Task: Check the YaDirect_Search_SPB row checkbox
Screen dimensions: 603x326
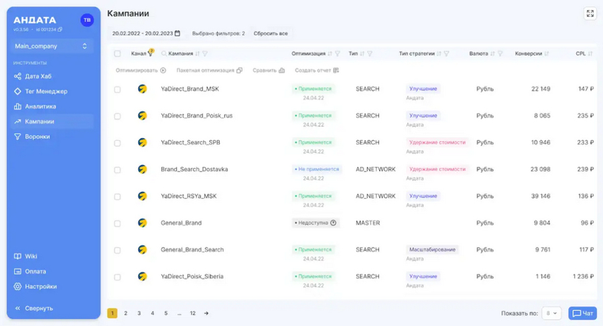Action: [117, 143]
